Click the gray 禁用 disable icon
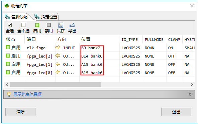The image size is (198, 124). (x=49, y=25)
